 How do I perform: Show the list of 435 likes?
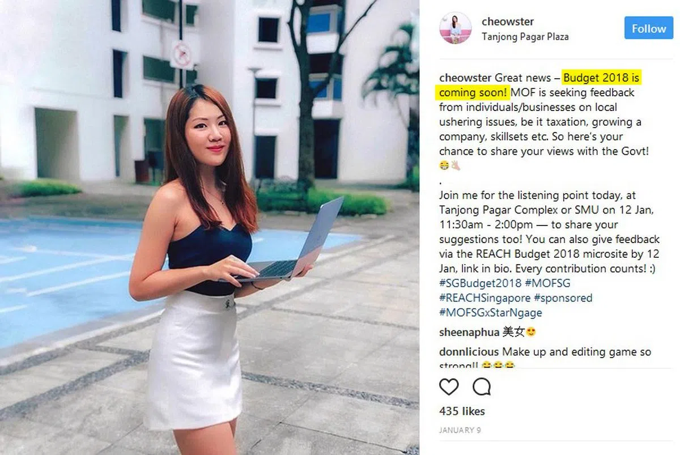(462, 411)
